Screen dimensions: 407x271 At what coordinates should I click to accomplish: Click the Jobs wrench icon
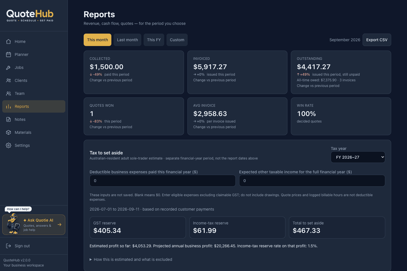click(8, 67)
